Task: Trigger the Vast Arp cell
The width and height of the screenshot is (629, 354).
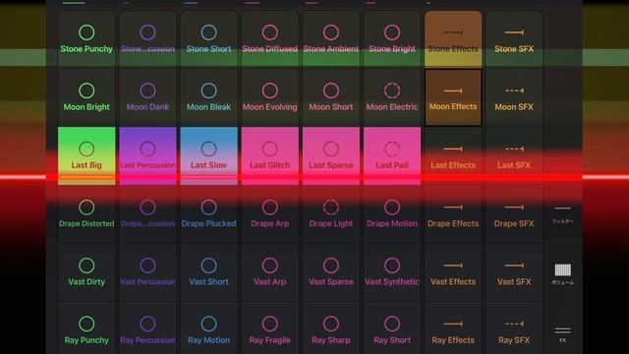Action: coord(270,272)
